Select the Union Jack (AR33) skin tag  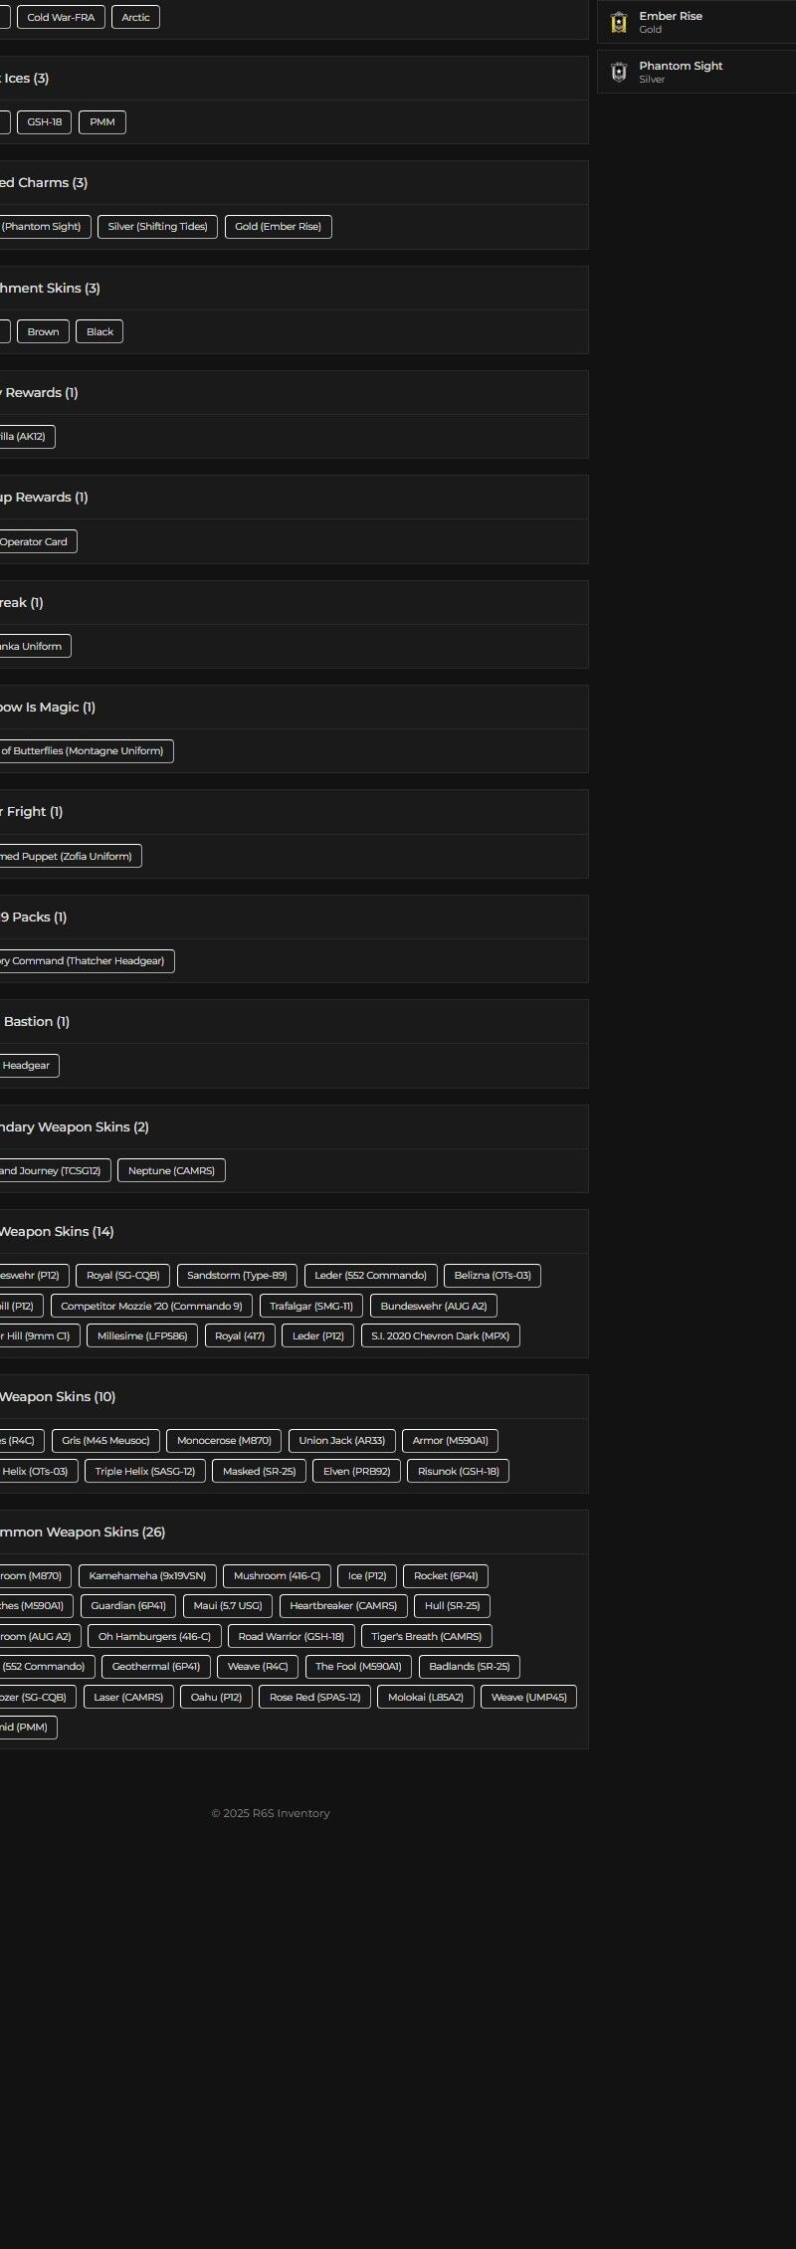point(342,1440)
